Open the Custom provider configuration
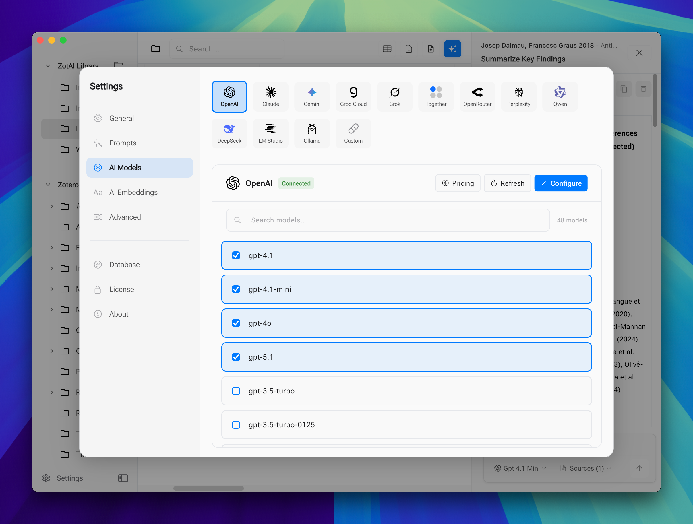 point(353,133)
